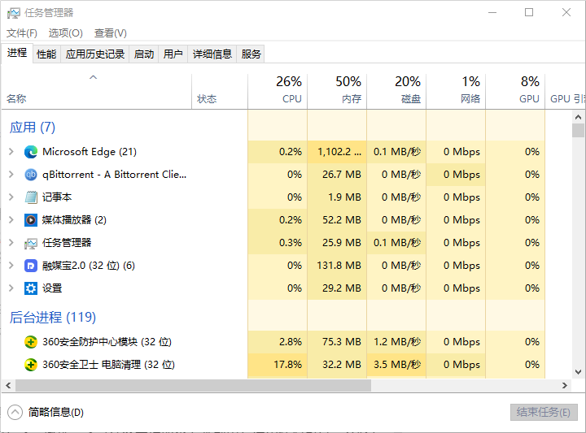Click the qBittorrent app icon
The height and width of the screenshot is (433, 586).
coord(31,175)
